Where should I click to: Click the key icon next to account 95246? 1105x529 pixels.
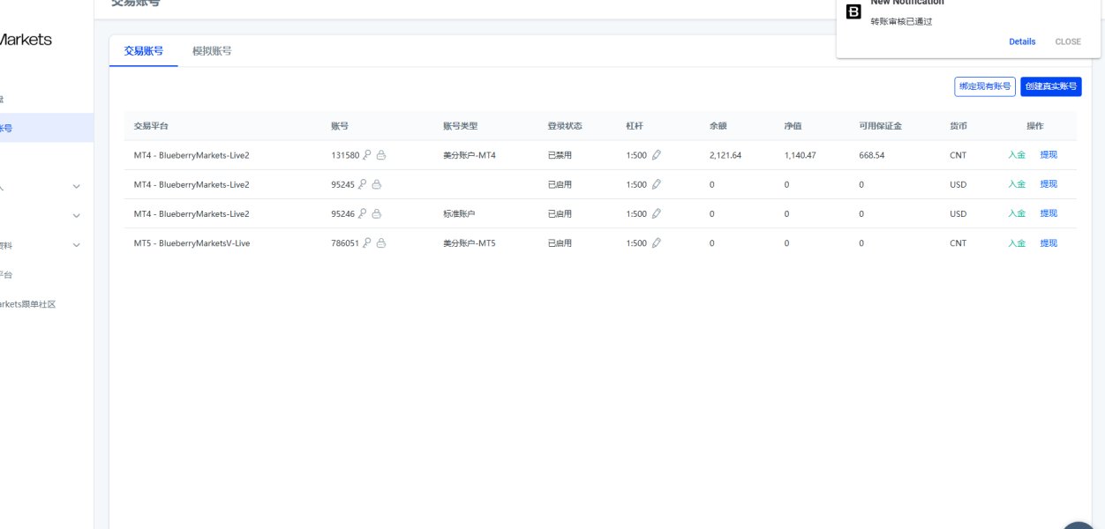(362, 213)
